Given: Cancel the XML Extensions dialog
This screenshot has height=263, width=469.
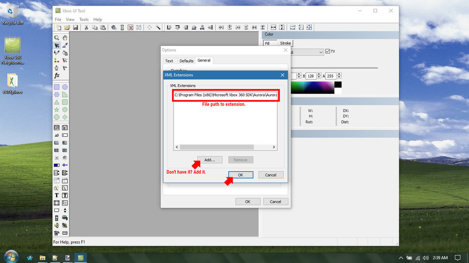Looking at the screenshot, I should [x=271, y=175].
